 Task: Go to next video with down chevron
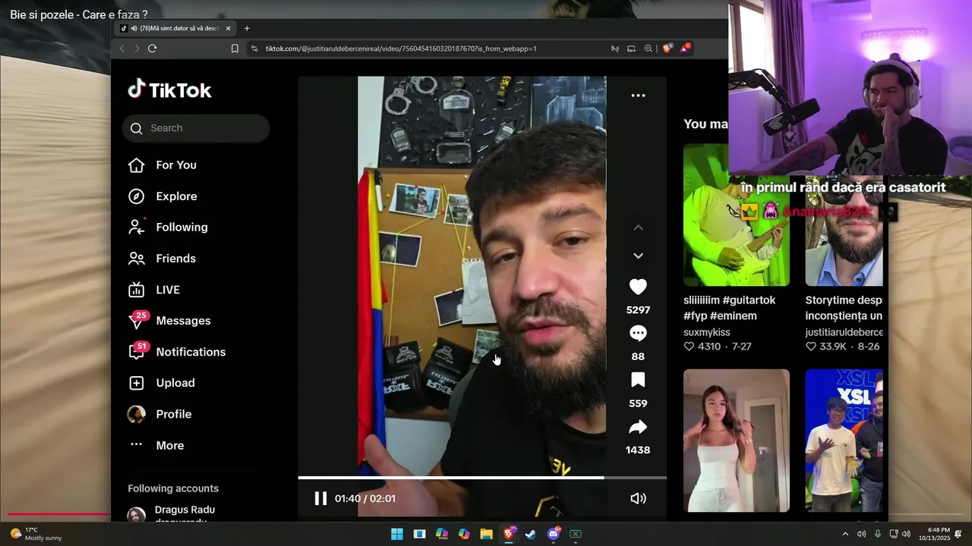pyautogui.click(x=638, y=256)
